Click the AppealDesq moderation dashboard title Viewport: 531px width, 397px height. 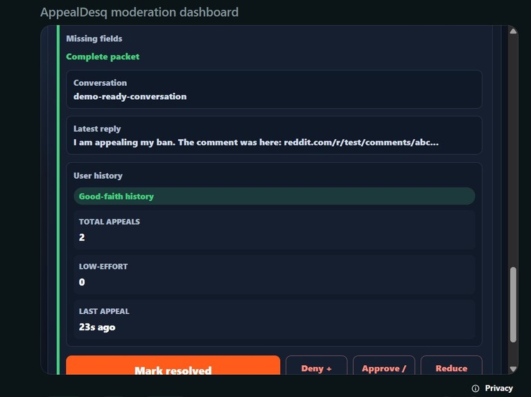coord(139,12)
